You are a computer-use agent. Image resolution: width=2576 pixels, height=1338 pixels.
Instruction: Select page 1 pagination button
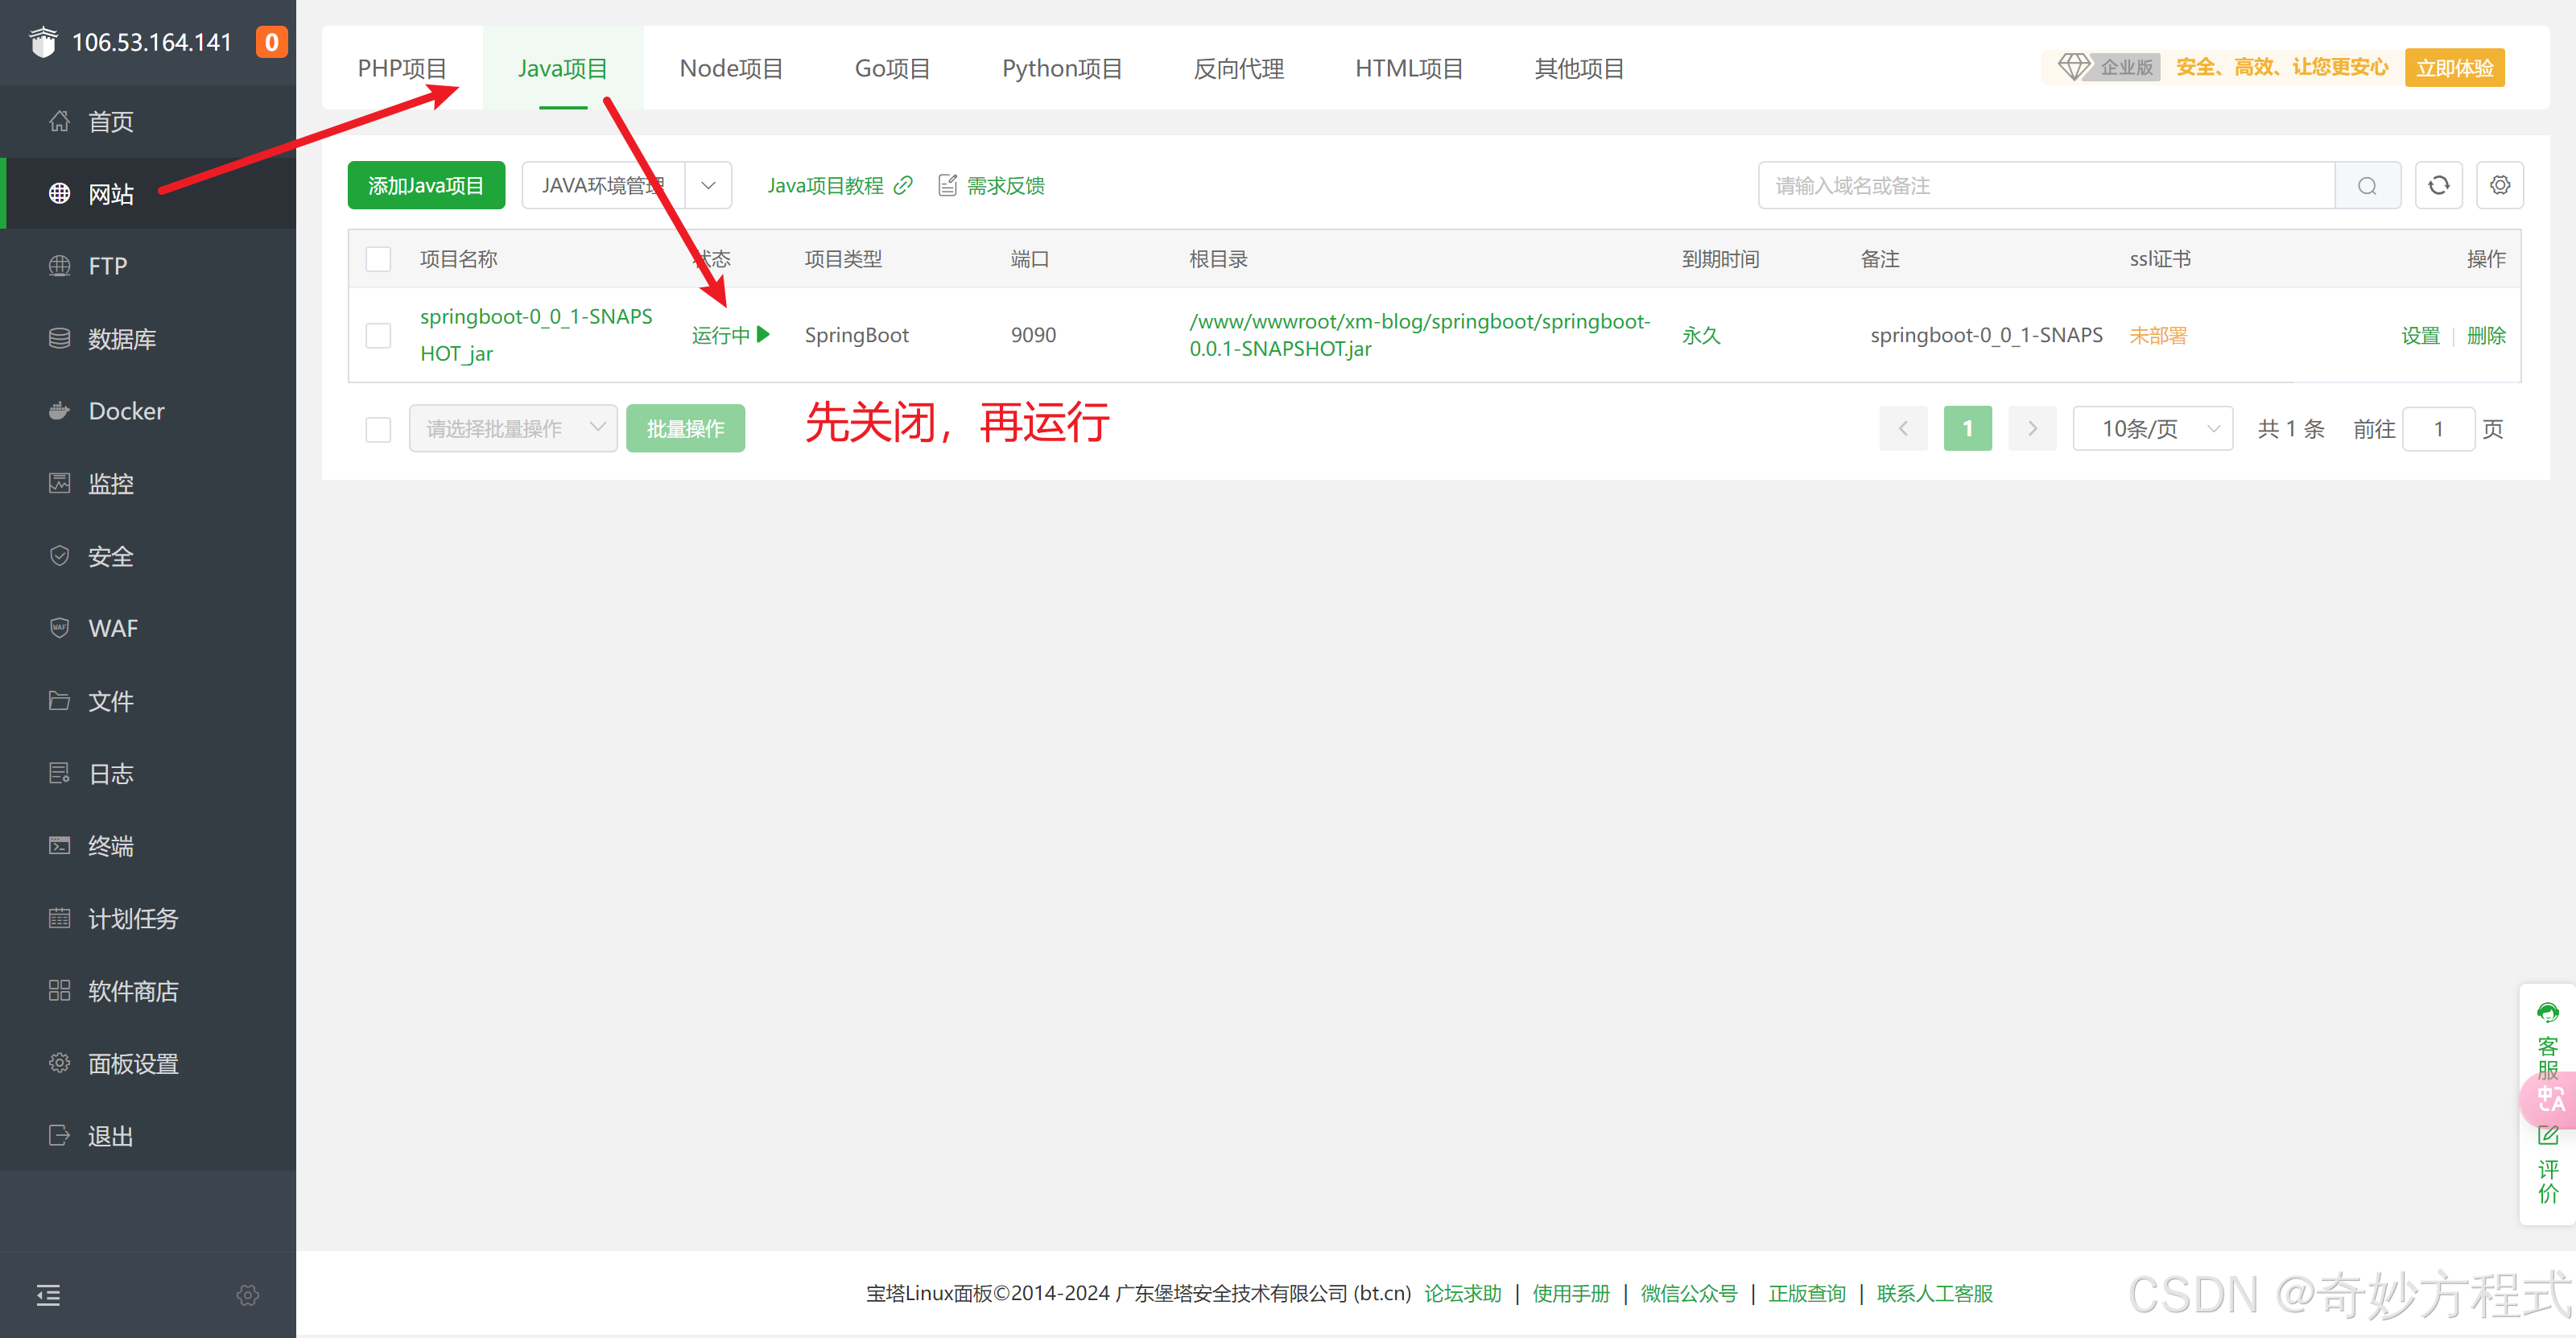coord(1967,428)
